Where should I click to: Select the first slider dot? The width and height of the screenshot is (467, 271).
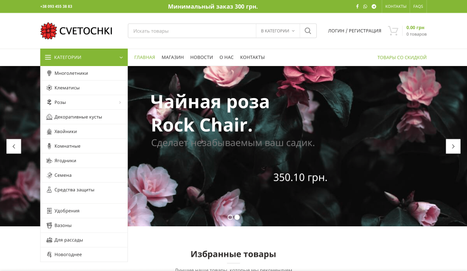pos(230,217)
